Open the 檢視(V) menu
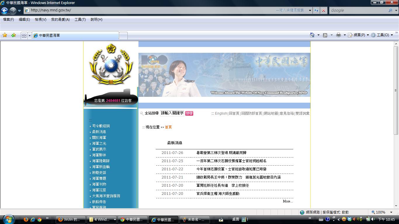399x224 pixels. 40,20
